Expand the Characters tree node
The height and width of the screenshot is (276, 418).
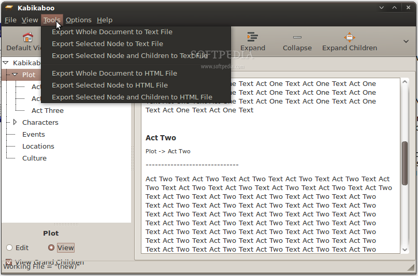click(15, 122)
